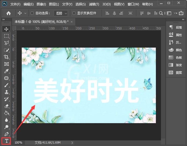
Task: Align right edges of layers
Action: pyautogui.click(x=121, y=13)
